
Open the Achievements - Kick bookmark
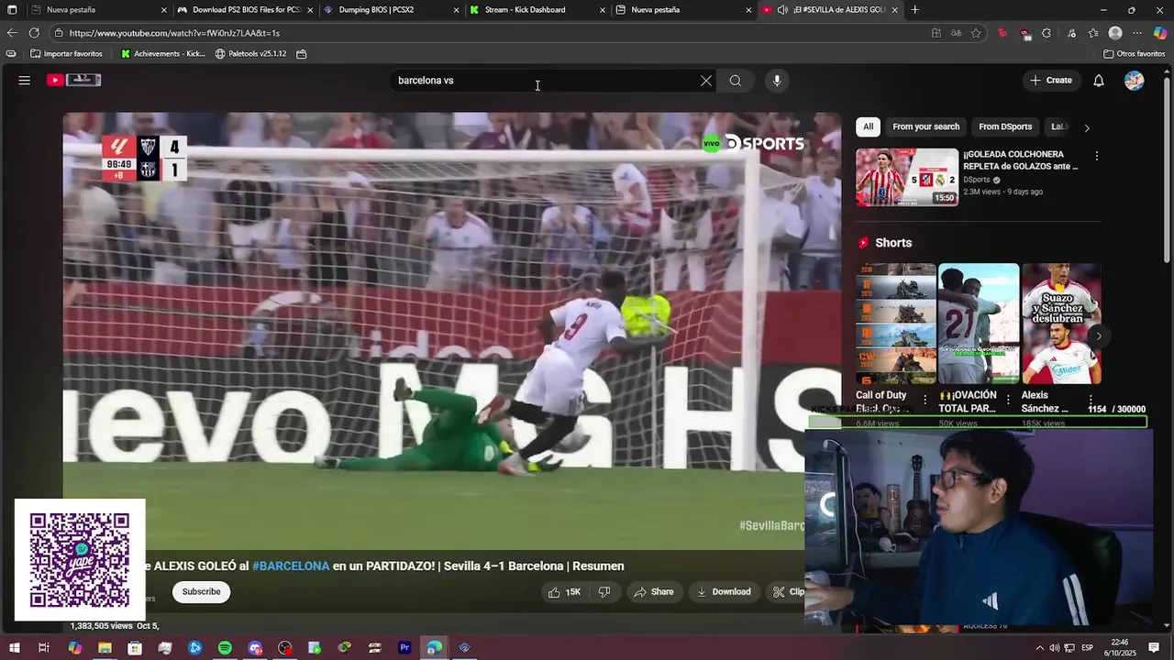163,54
